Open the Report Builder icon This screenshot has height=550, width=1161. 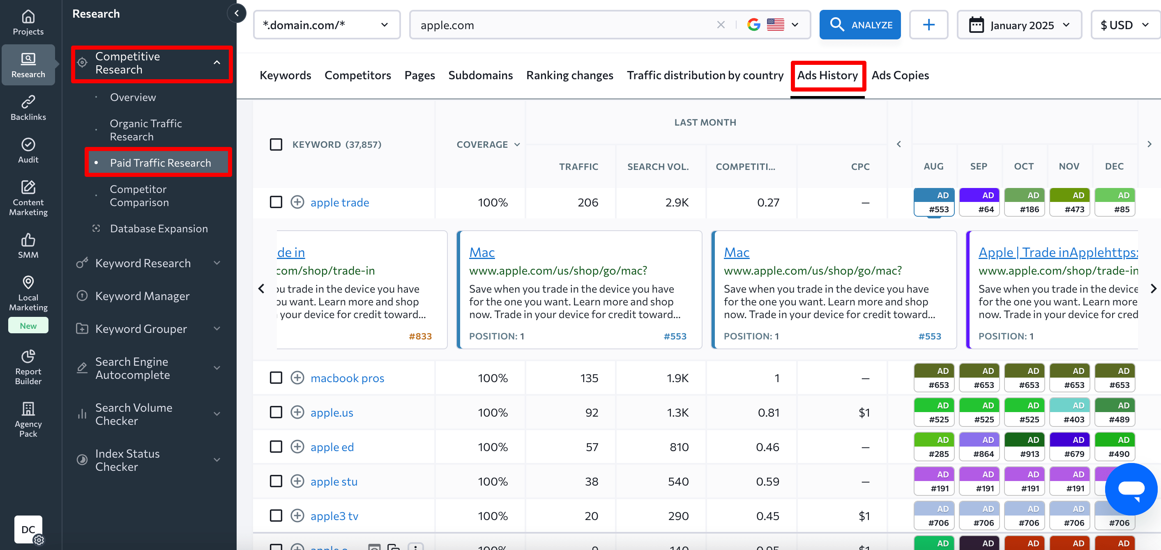28,356
